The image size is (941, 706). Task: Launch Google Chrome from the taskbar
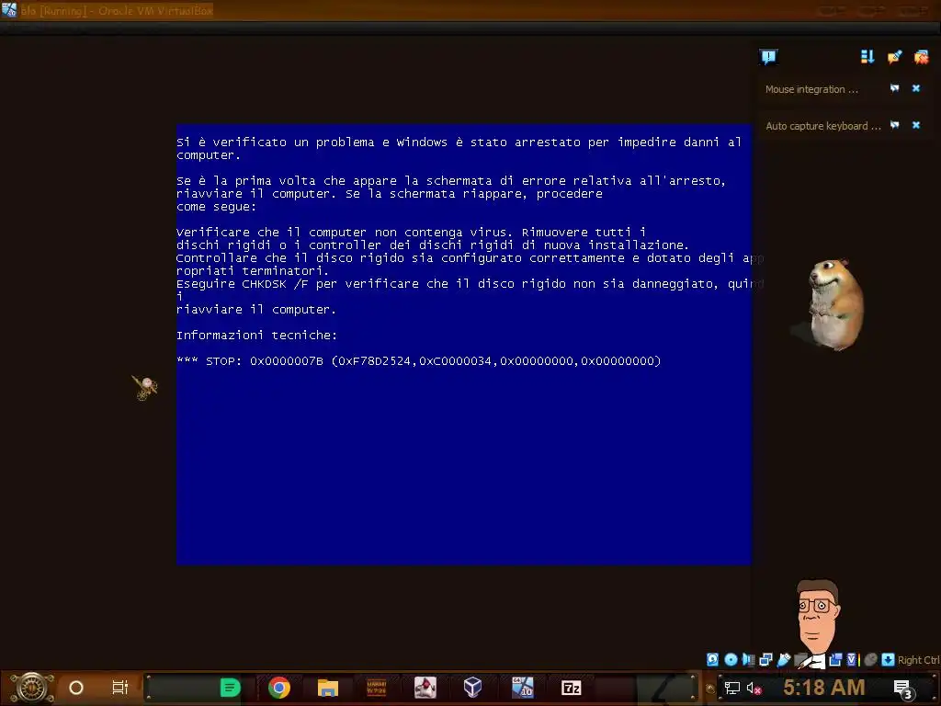coord(279,688)
